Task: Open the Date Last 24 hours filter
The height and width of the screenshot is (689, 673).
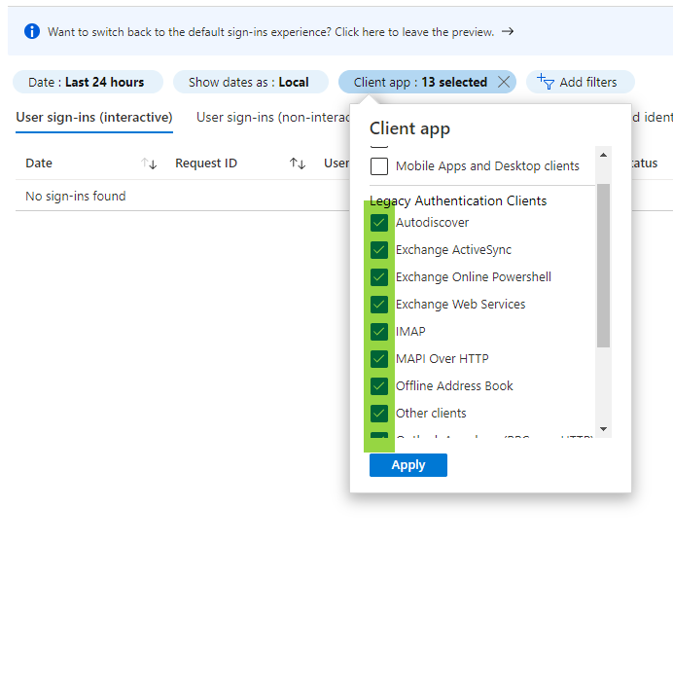Action: point(87,82)
